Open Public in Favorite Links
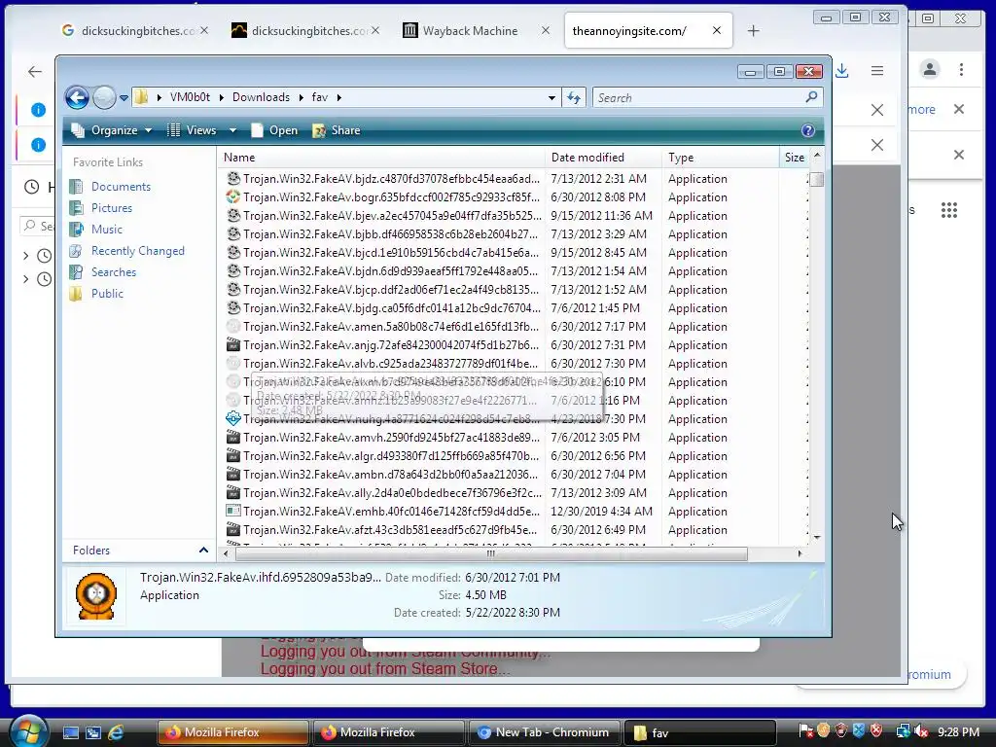996x747 pixels. (x=107, y=294)
